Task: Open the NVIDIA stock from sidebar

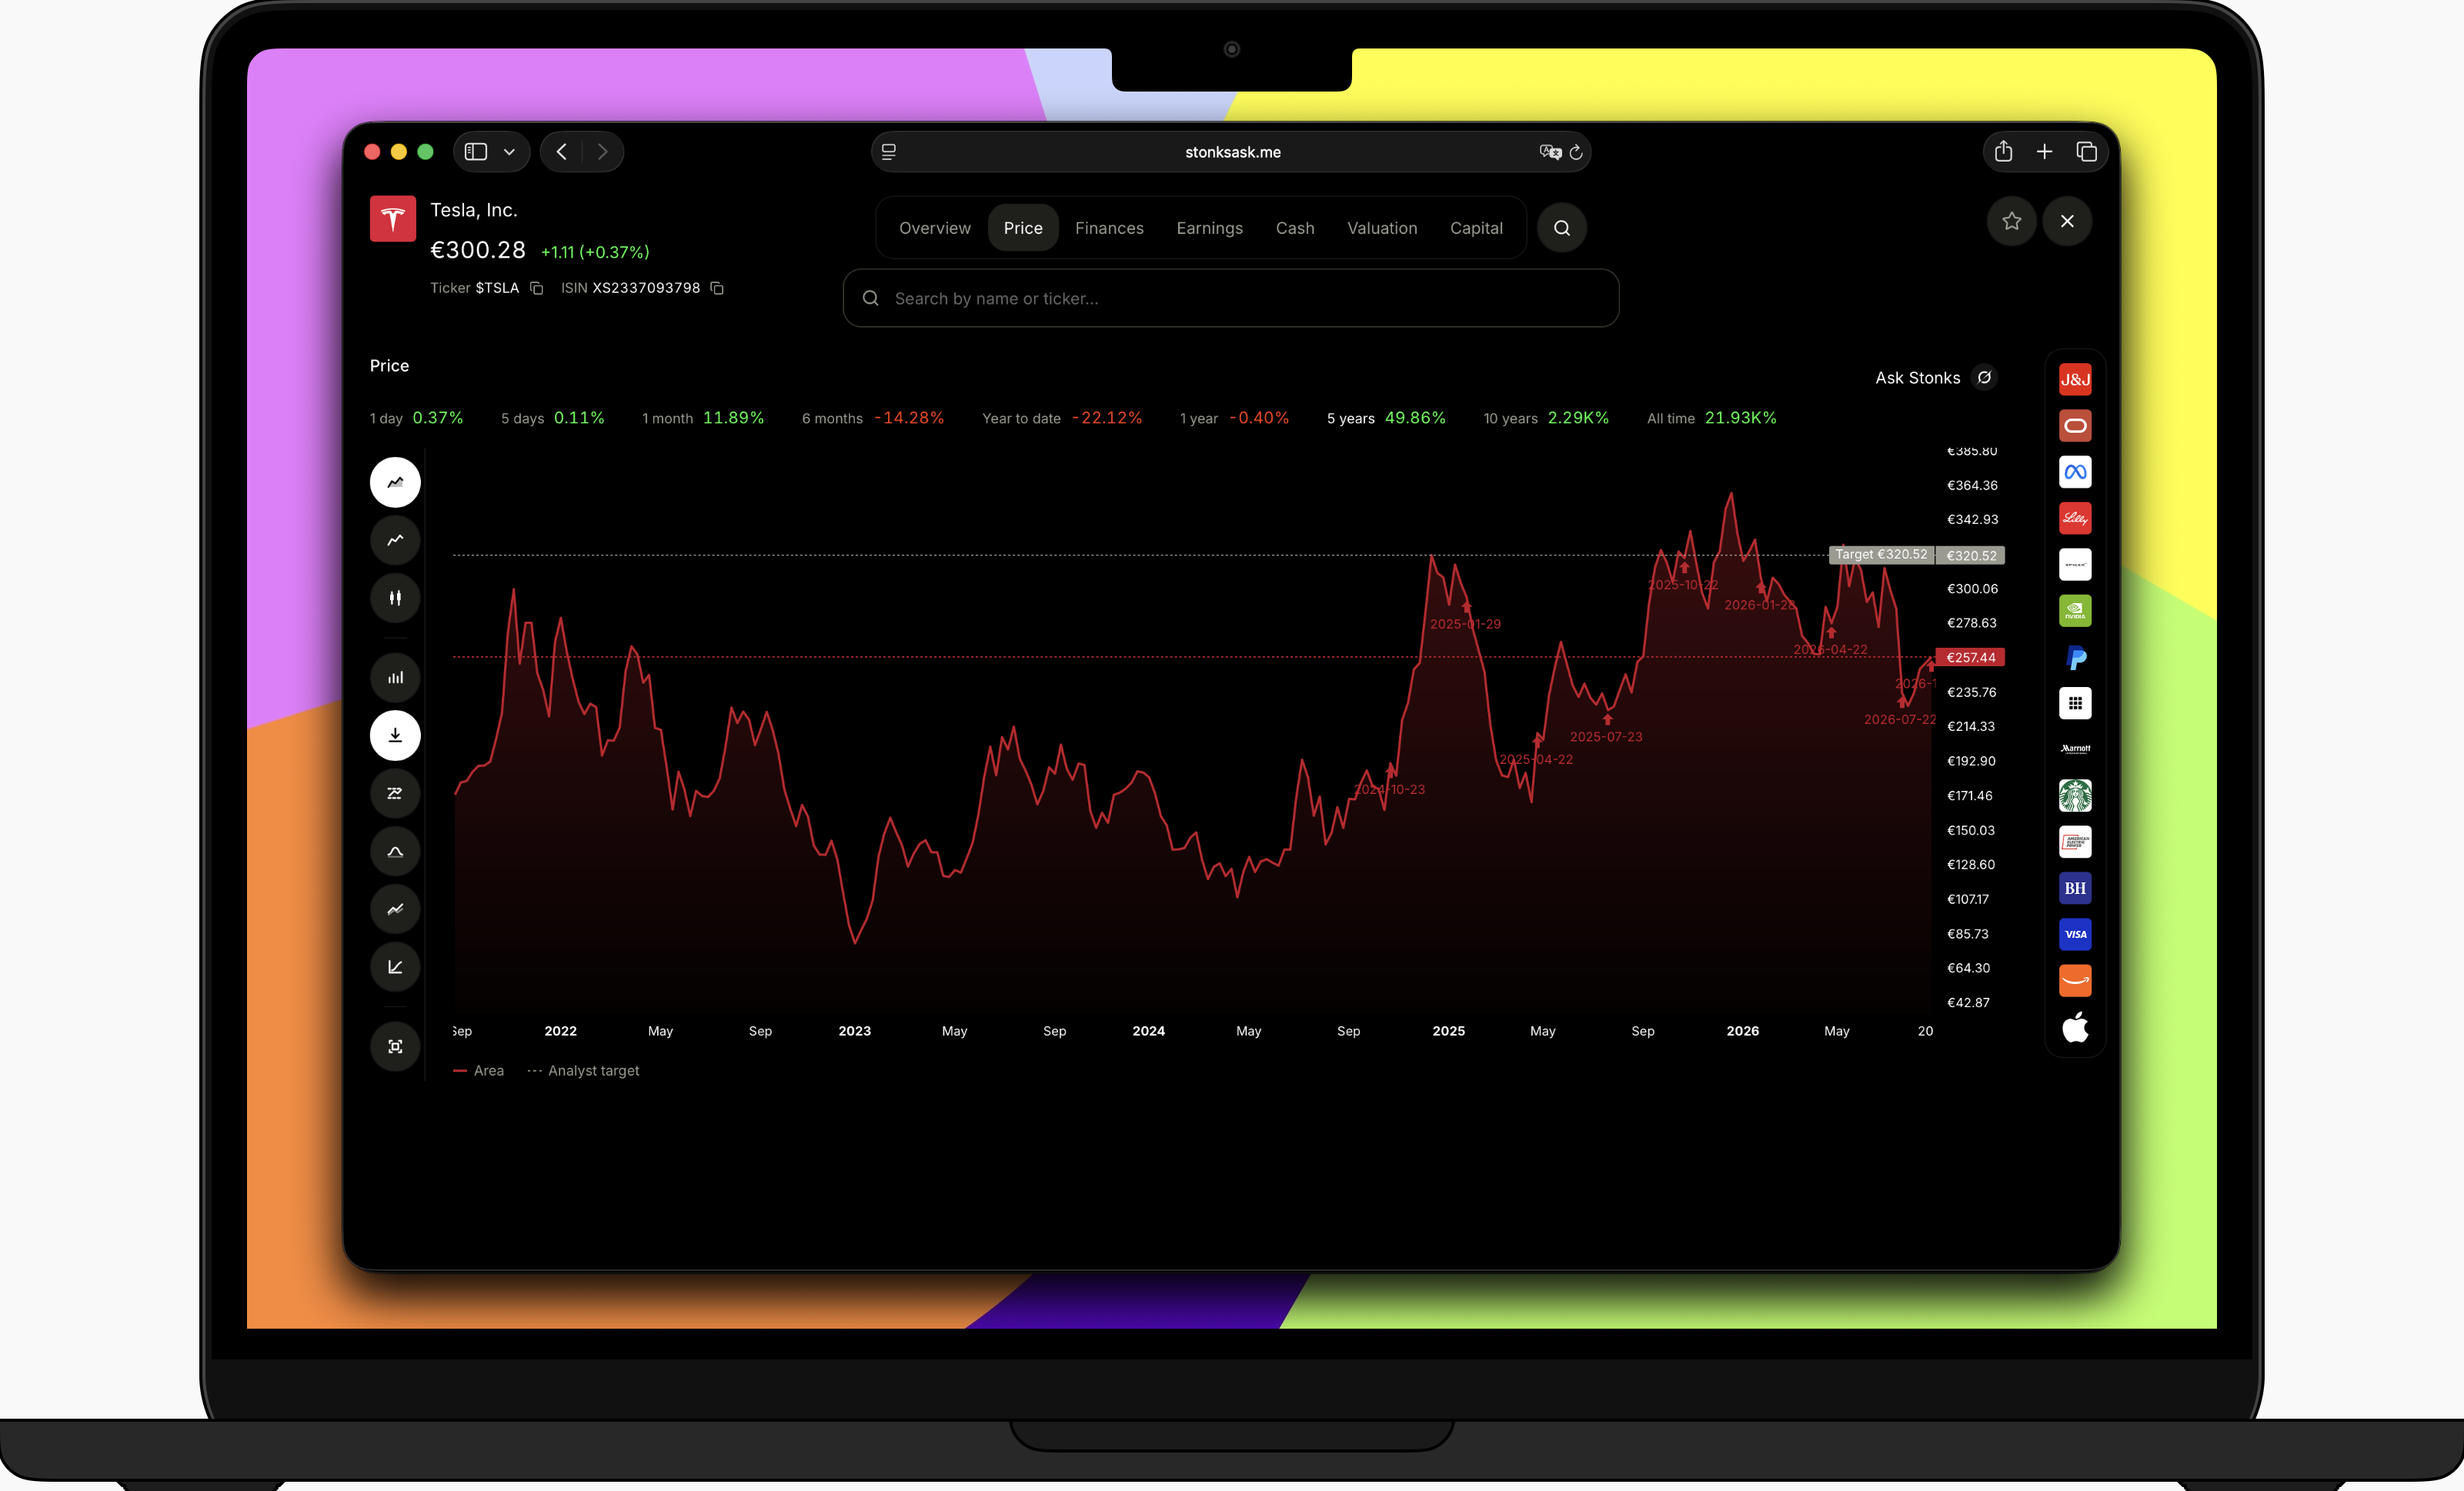Action: click(x=2075, y=611)
